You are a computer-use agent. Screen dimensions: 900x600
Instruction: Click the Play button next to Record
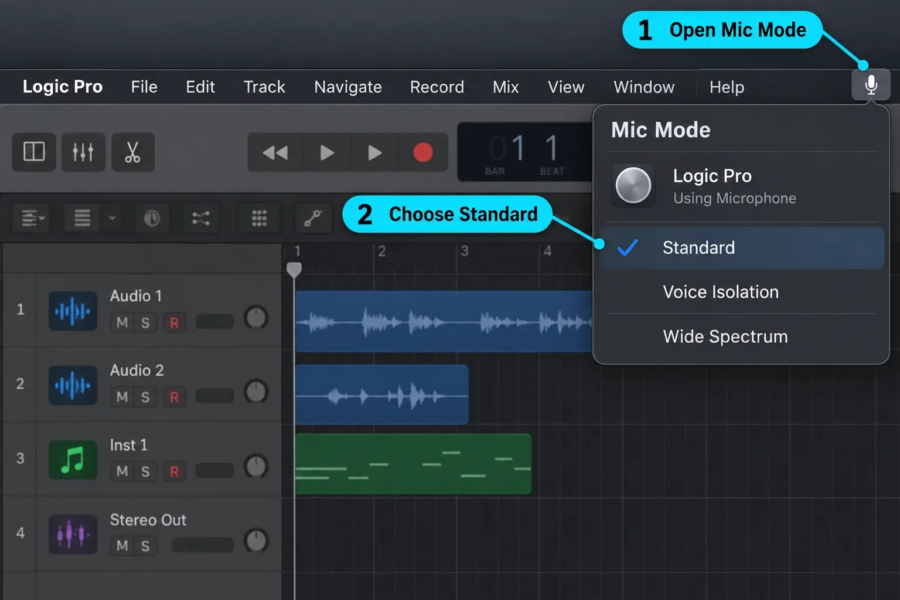(375, 152)
